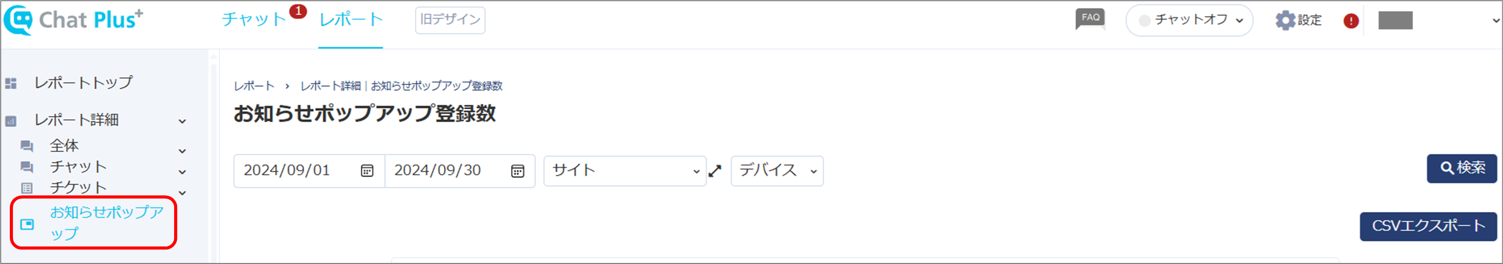Click the red alert exclamation icon

point(1351,21)
